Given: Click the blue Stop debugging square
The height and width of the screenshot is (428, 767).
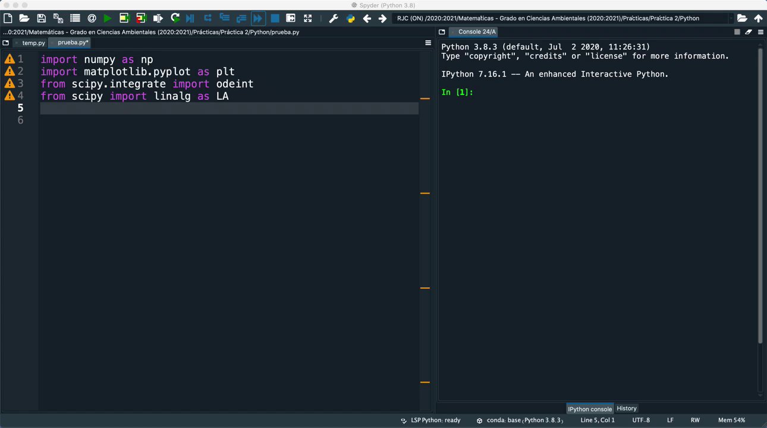Looking at the screenshot, I should pos(275,18).
